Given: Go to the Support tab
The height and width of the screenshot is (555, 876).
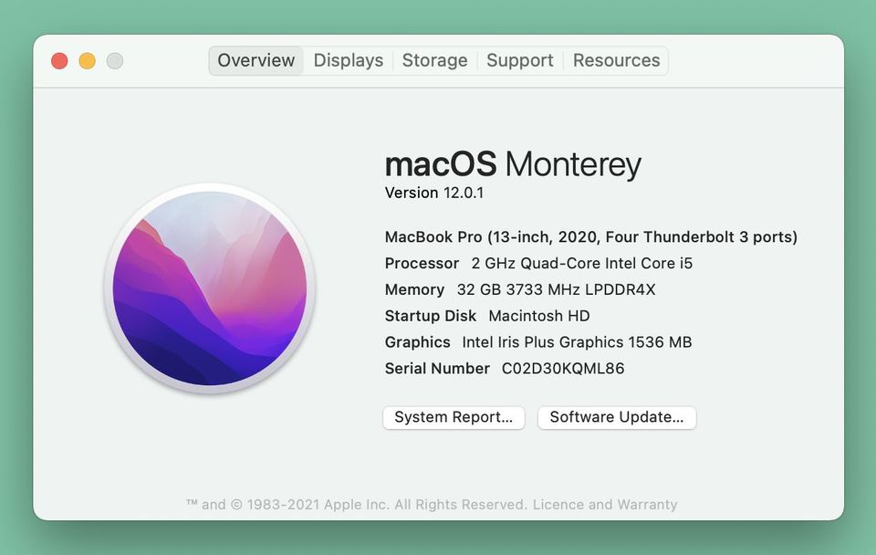Looking at the screenshot, I should 519,61.
